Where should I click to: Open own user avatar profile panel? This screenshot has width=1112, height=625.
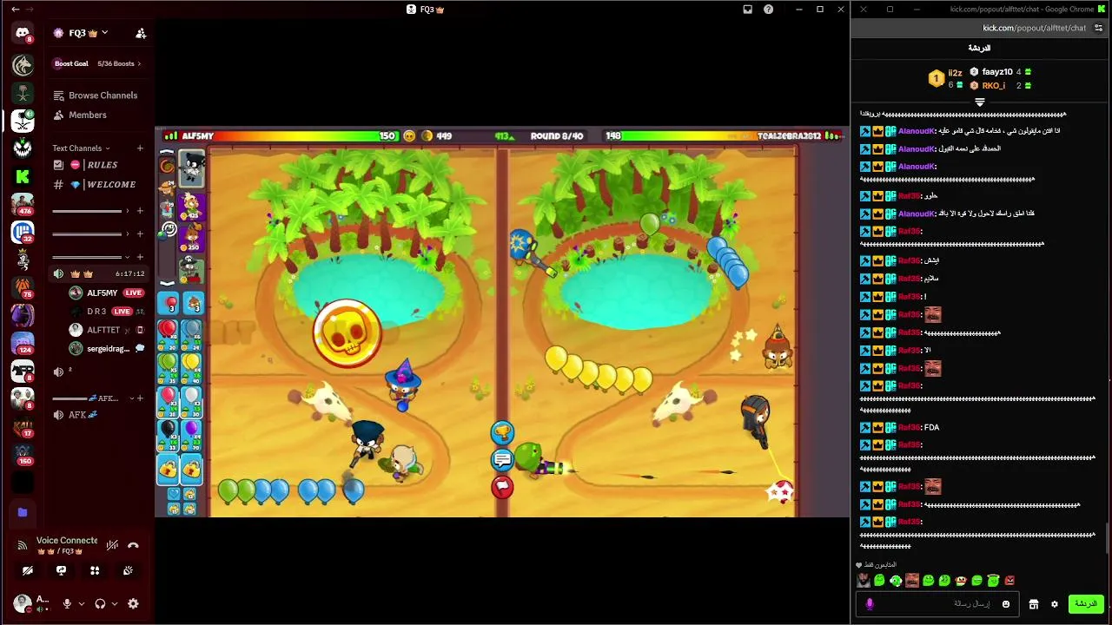point(23,602)
